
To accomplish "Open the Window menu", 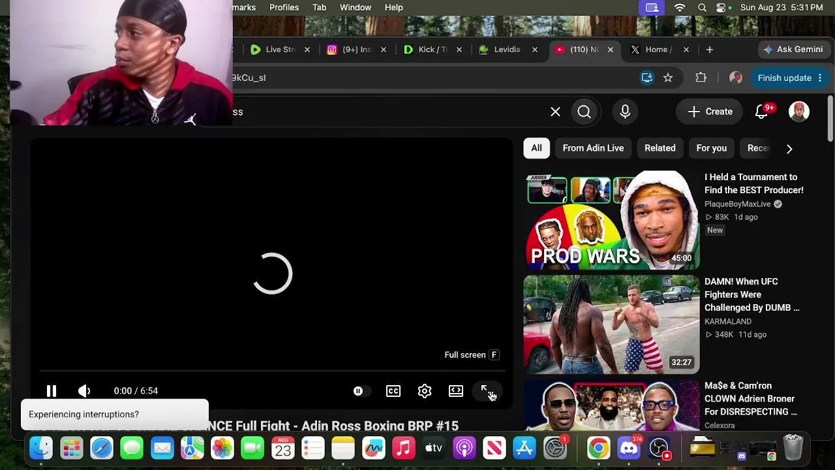I will point(356,7).
